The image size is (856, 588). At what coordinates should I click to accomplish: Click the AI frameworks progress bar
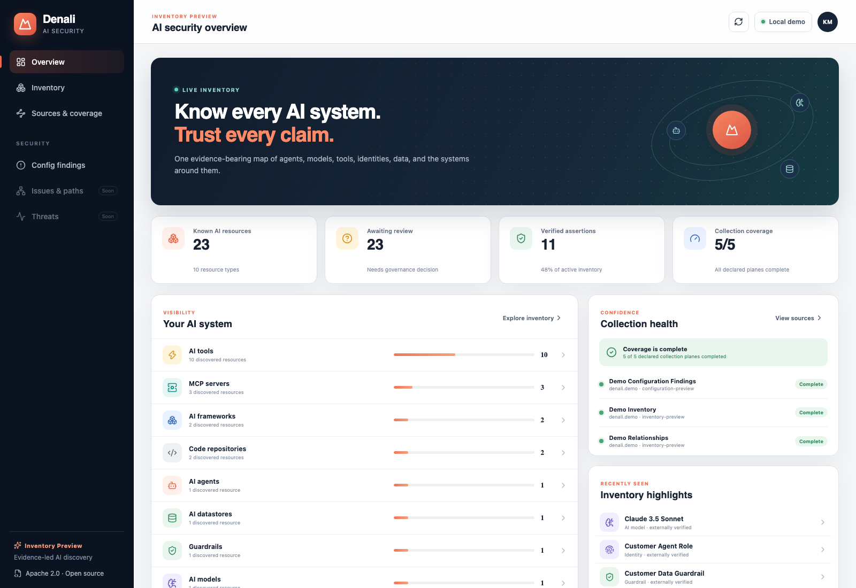(464, 420)
